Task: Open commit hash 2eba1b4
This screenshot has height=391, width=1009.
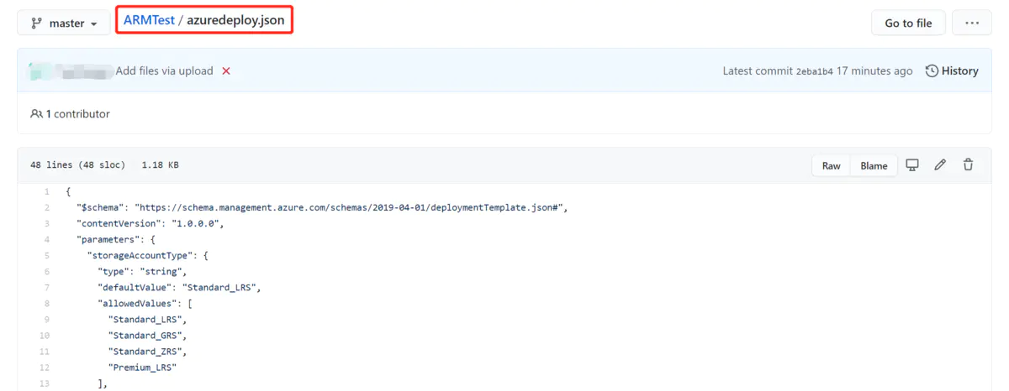Action: click(814, 71)
